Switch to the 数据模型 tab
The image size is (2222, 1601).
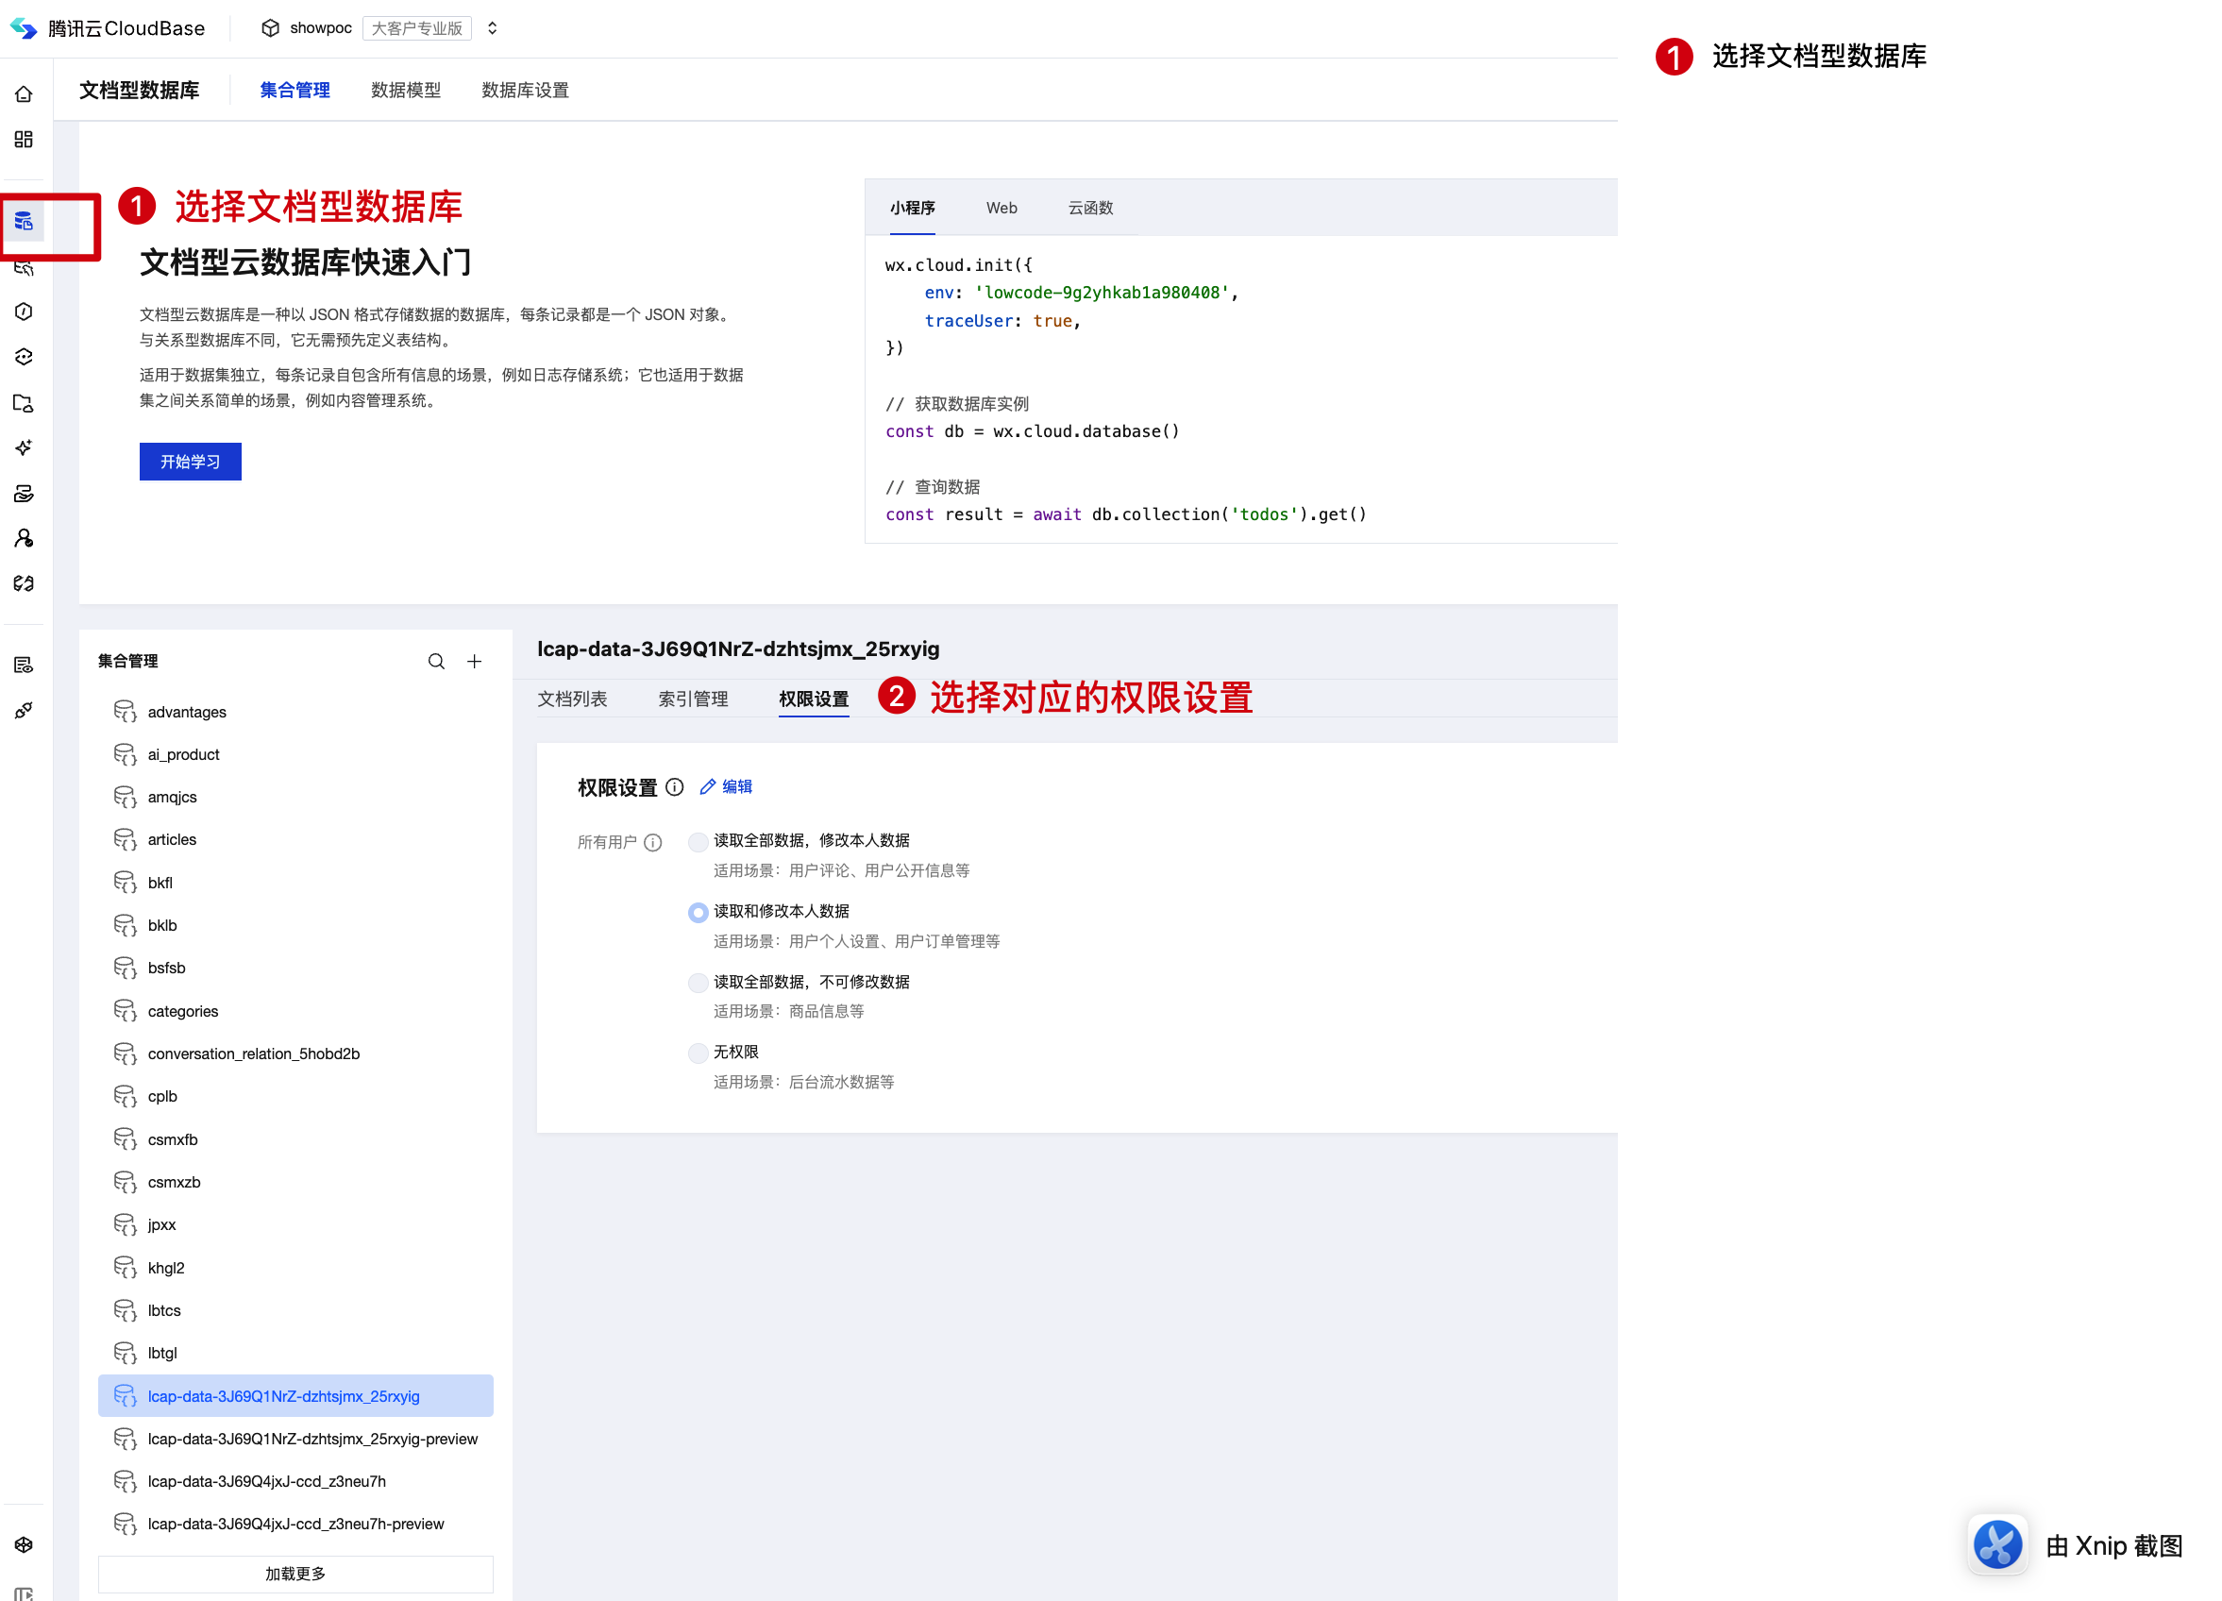[x=406, y=90]
